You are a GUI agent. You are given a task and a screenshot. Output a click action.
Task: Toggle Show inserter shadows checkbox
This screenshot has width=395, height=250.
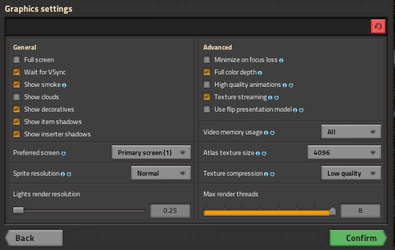17,134
